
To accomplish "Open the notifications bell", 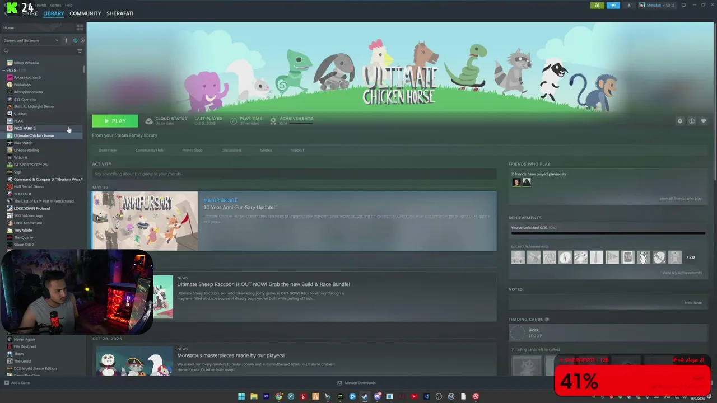I will tap(628, 6).
